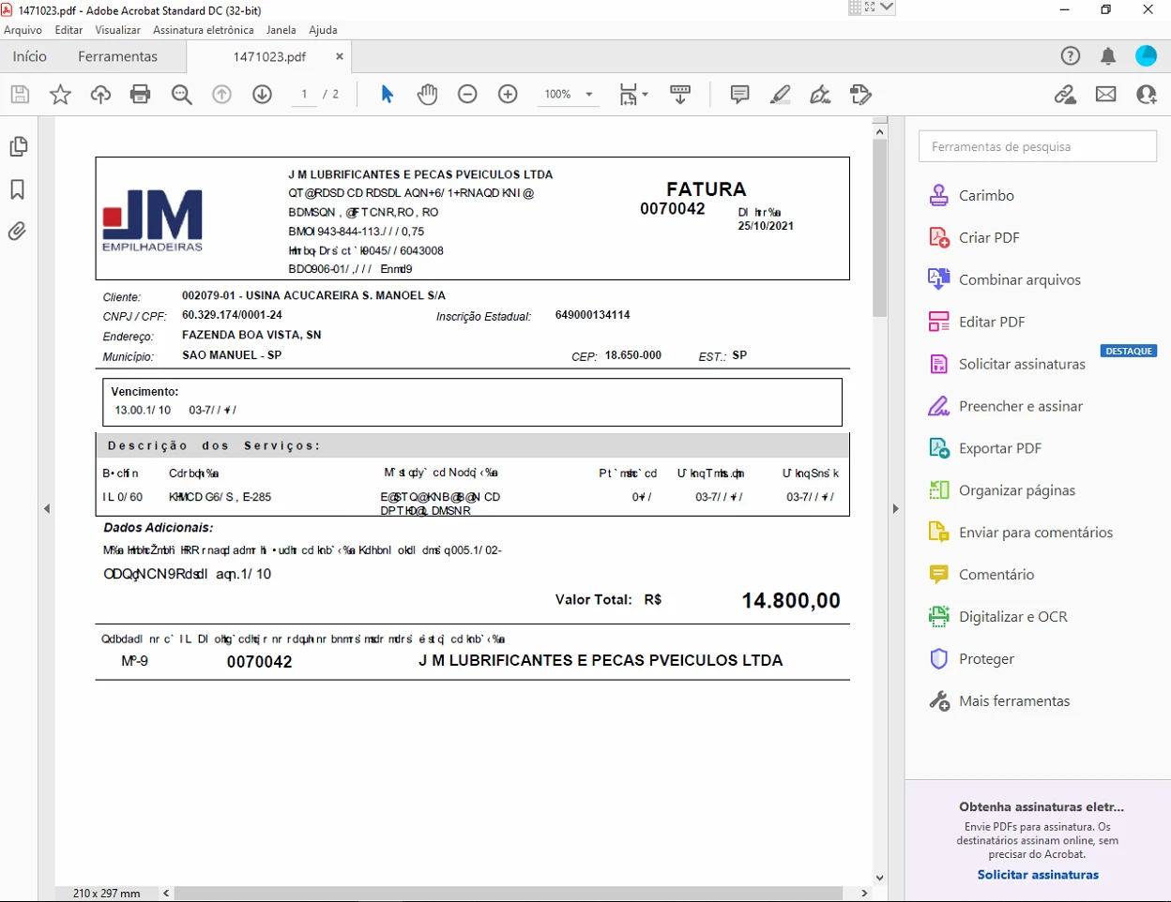Open the account profile avatar
The width and height of the screenshot is (1171, 902).
(x=1147, y=56)
